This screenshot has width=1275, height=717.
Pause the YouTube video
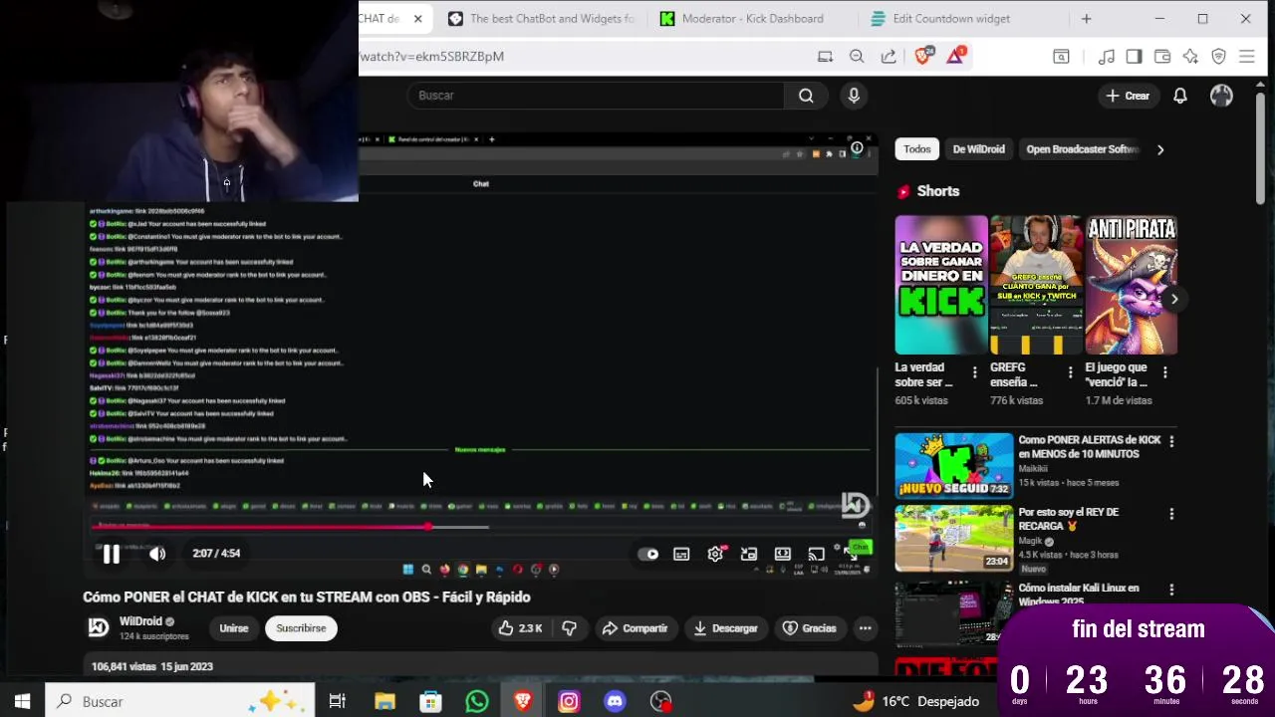pyautogui.click(x=111, y=554)
